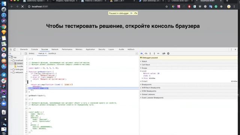Switch to the Elements tab

pyautogui.click(x=24, y=49)
